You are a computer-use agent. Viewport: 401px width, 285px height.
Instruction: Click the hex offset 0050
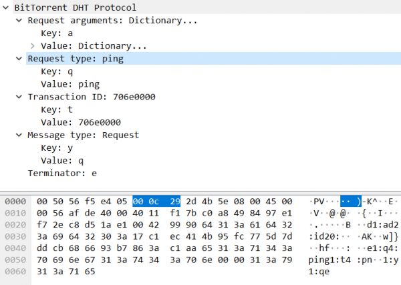point(15,260)
